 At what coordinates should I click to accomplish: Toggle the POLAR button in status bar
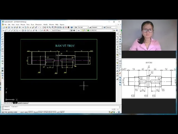(36, 112)
